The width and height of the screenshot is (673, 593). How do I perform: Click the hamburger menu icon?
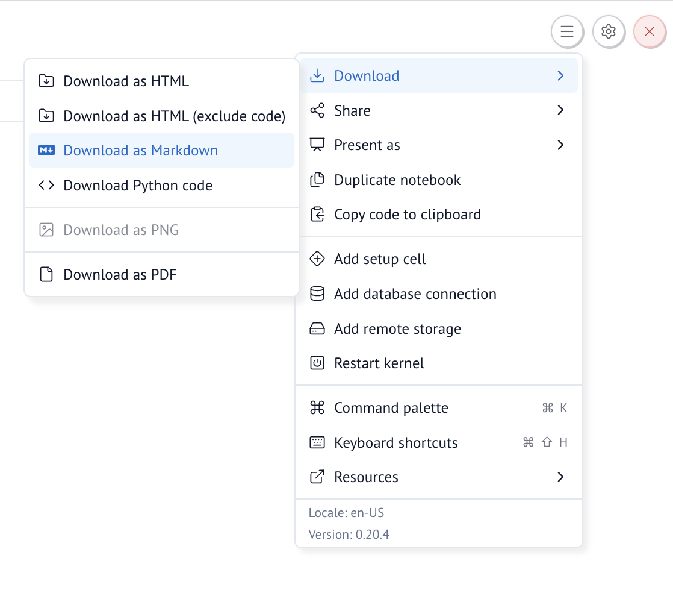tap(566, 31)
